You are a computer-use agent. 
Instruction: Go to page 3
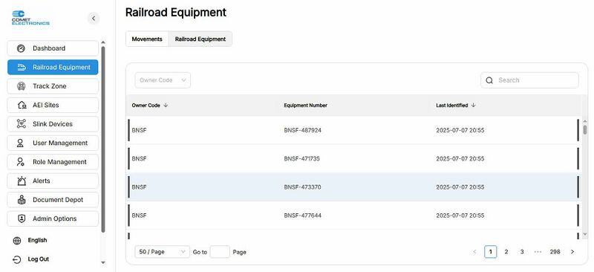tap(522, 252)
